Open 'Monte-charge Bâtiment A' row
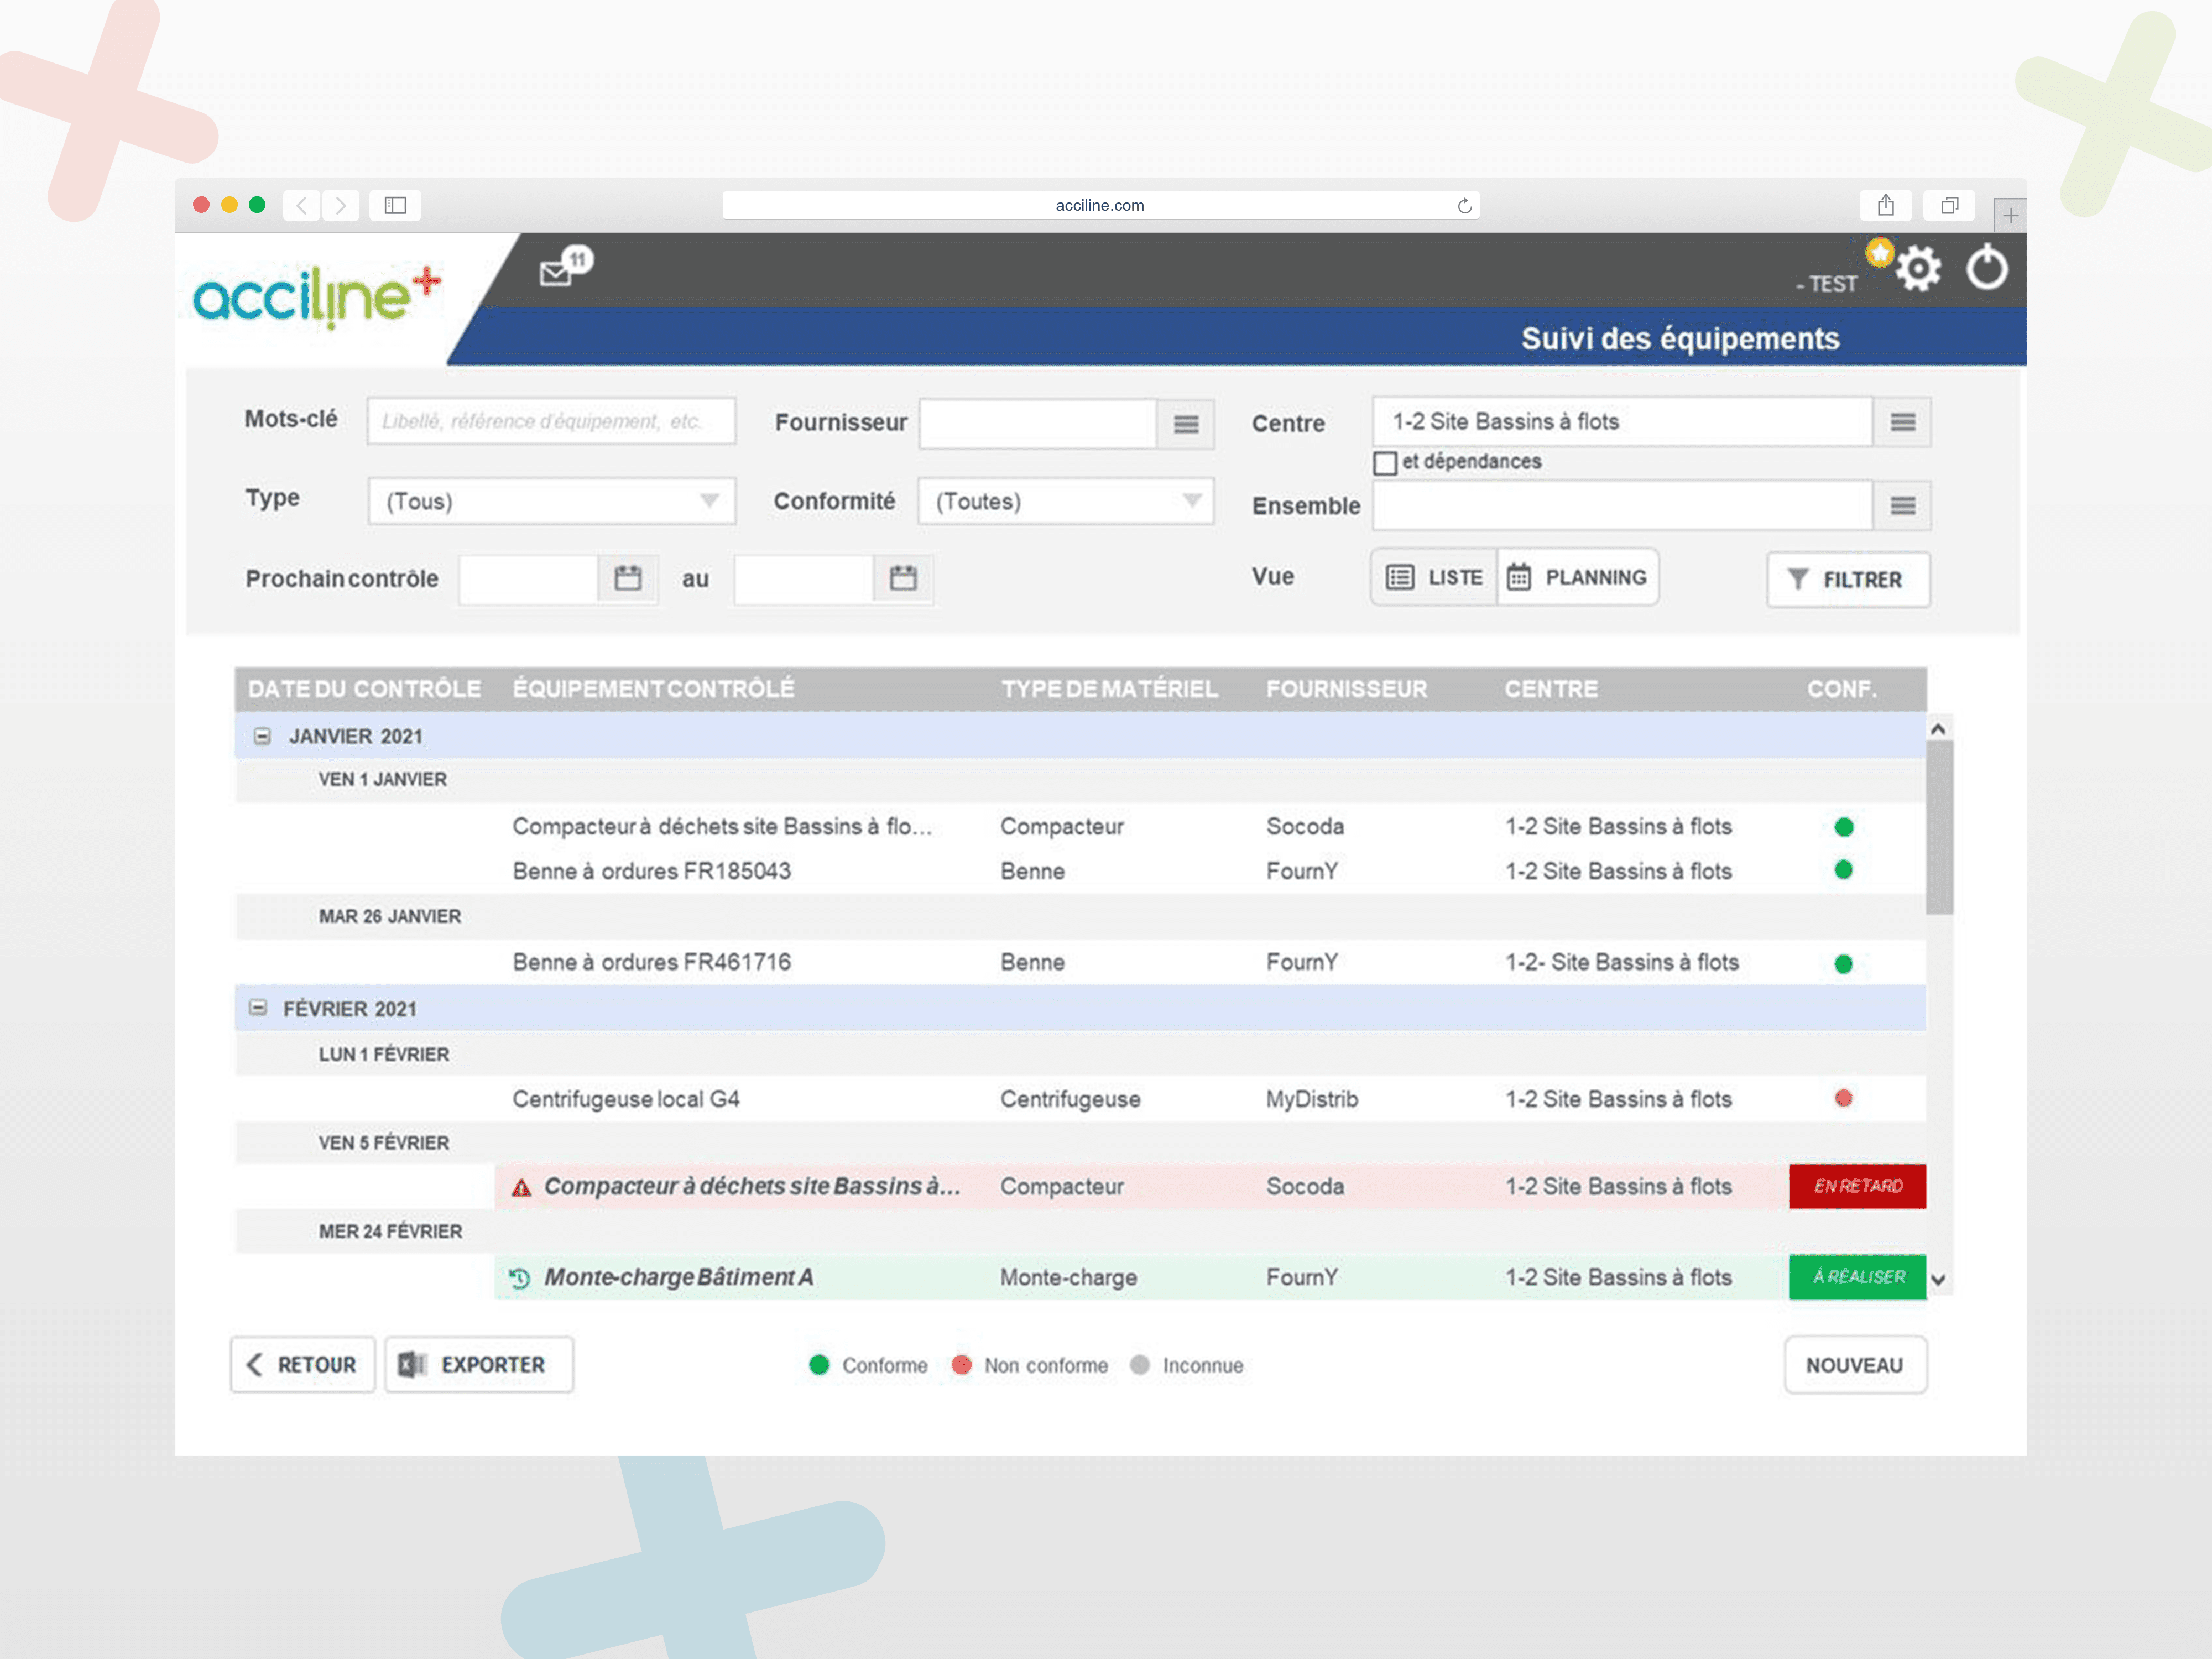 (1210, 1277)
